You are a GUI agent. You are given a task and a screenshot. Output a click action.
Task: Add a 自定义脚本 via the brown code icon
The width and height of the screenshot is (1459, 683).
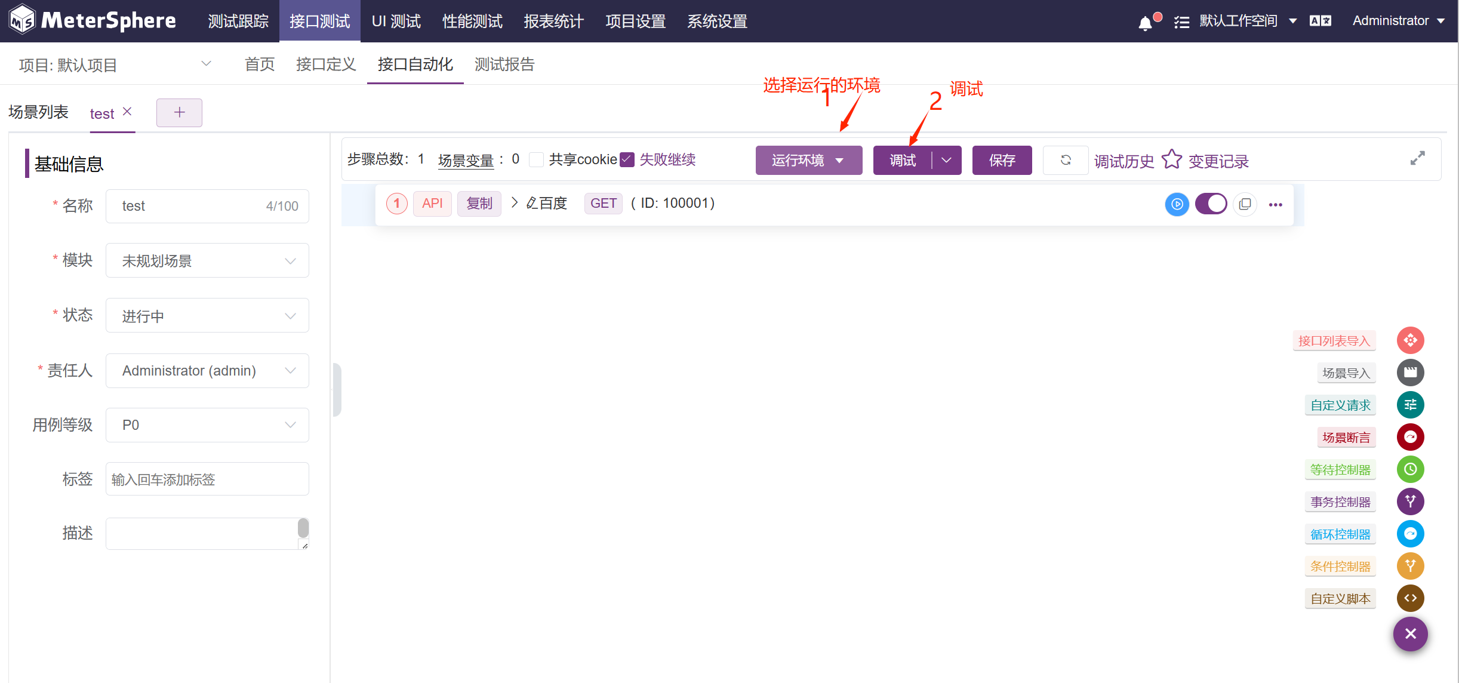tap(1410, 598)
